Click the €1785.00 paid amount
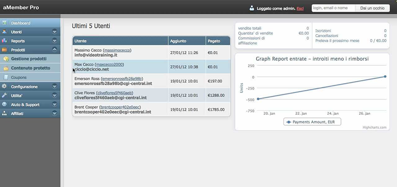Image resolution: width=397 pixels, height=187 pixels. pyautogui.click(x=216, y=109)
